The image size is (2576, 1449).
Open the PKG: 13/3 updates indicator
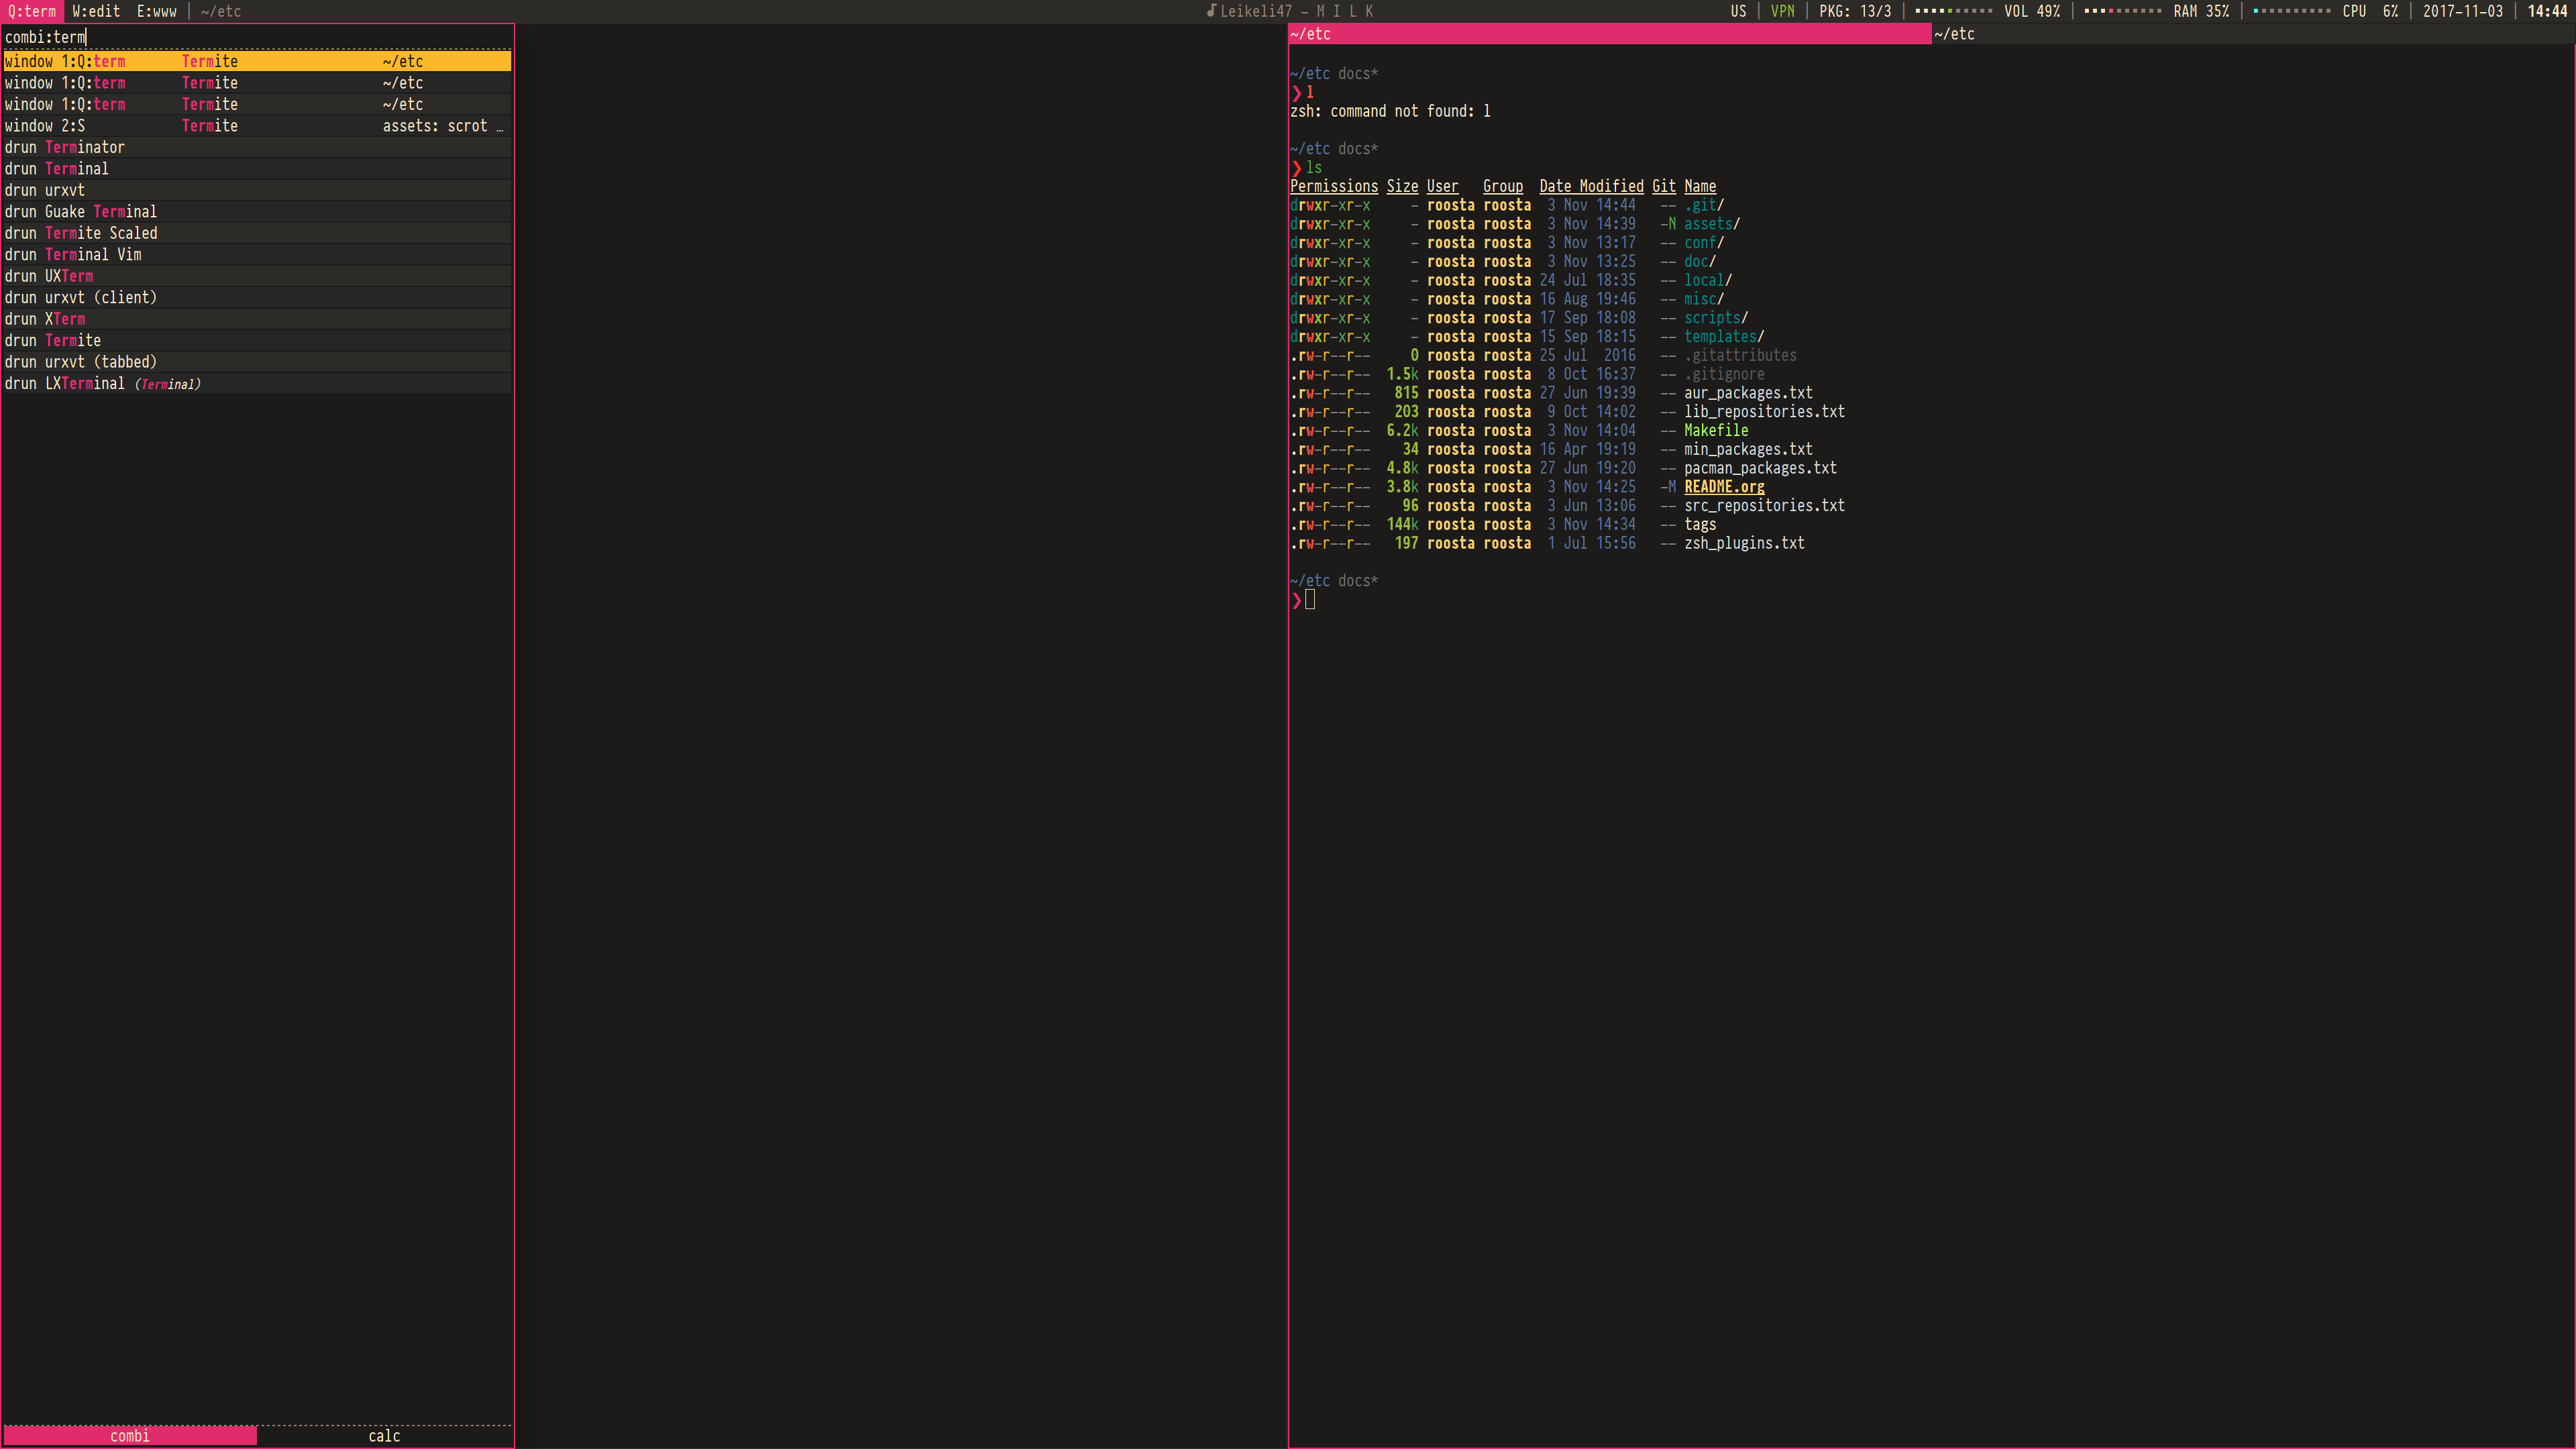click(x=1855, y=11)
